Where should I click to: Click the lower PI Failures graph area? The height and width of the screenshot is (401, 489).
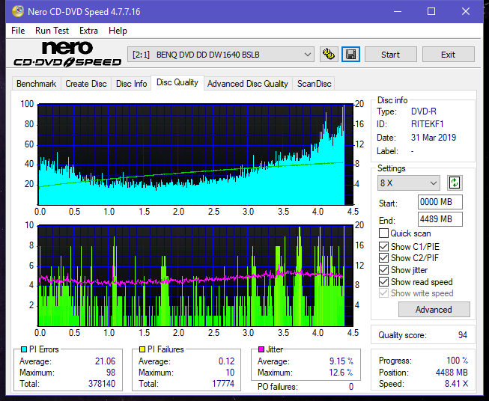[195, 276]
